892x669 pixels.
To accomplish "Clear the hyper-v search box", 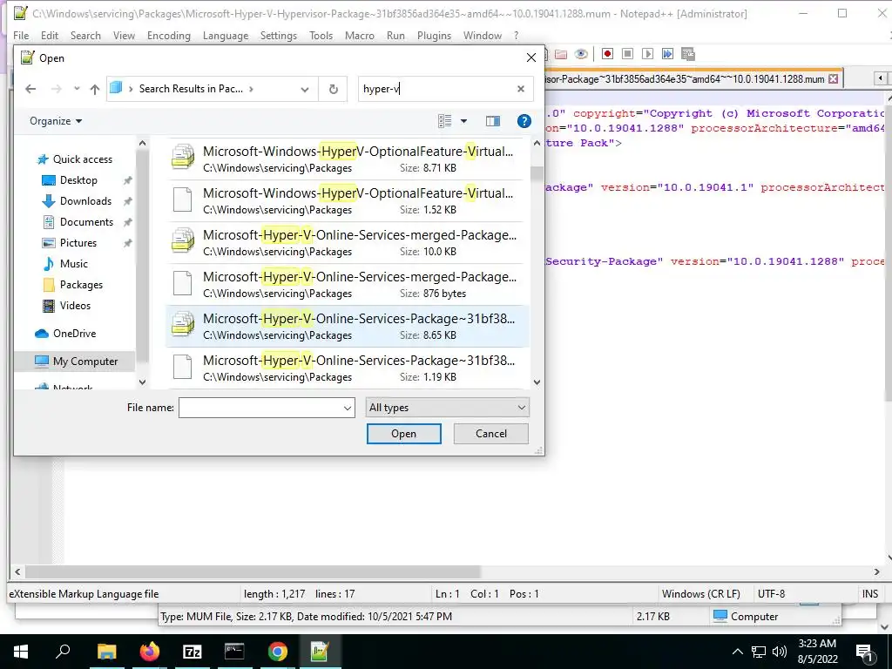I will tap(521, 89).
